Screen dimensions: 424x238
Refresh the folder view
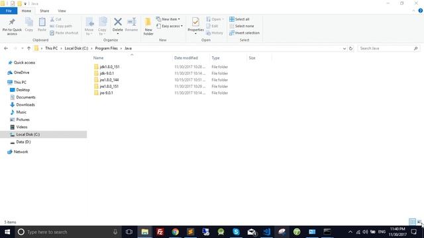click(x=350, y=48)
